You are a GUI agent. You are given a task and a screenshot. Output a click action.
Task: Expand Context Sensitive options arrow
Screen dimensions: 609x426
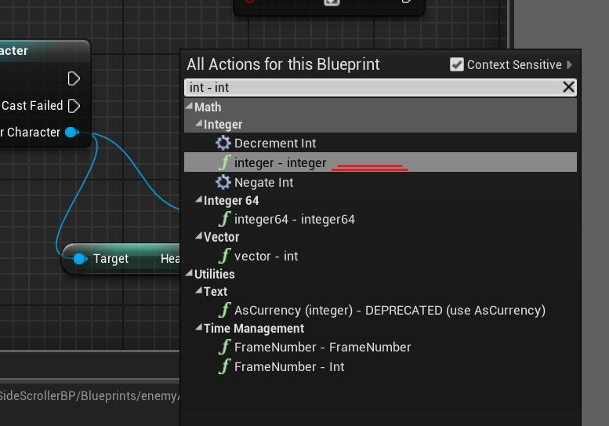point(569,64)
